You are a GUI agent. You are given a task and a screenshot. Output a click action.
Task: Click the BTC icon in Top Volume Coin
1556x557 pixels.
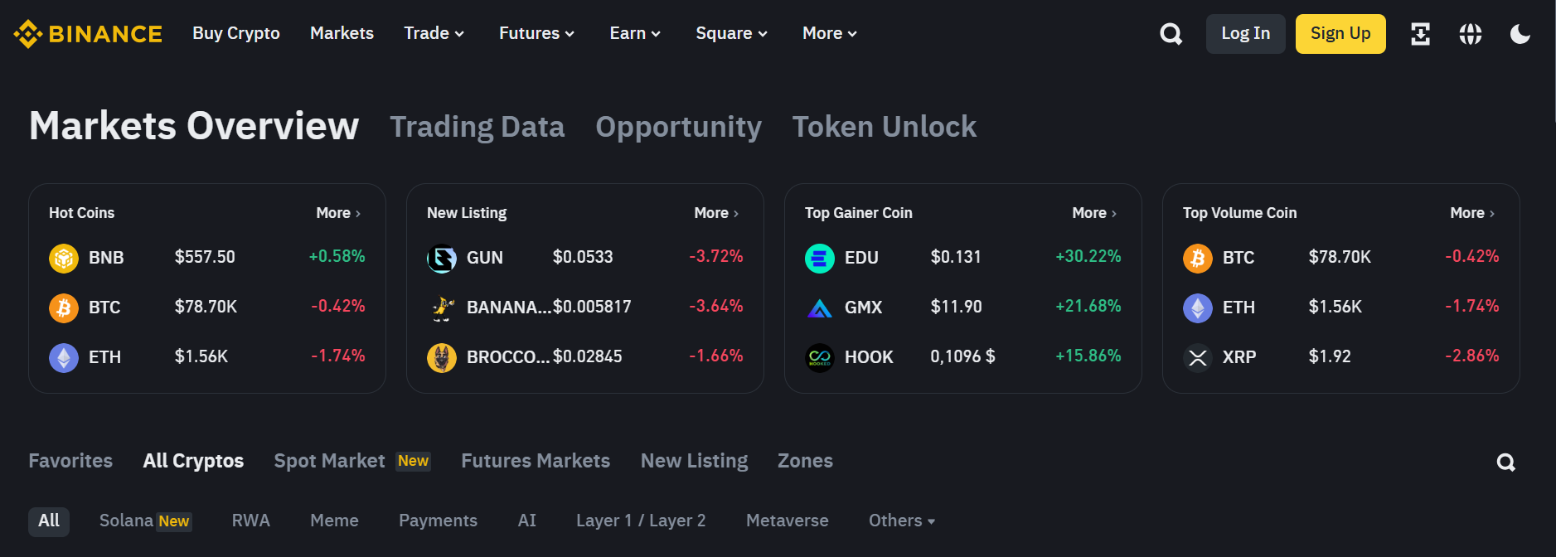[1198, 259]
